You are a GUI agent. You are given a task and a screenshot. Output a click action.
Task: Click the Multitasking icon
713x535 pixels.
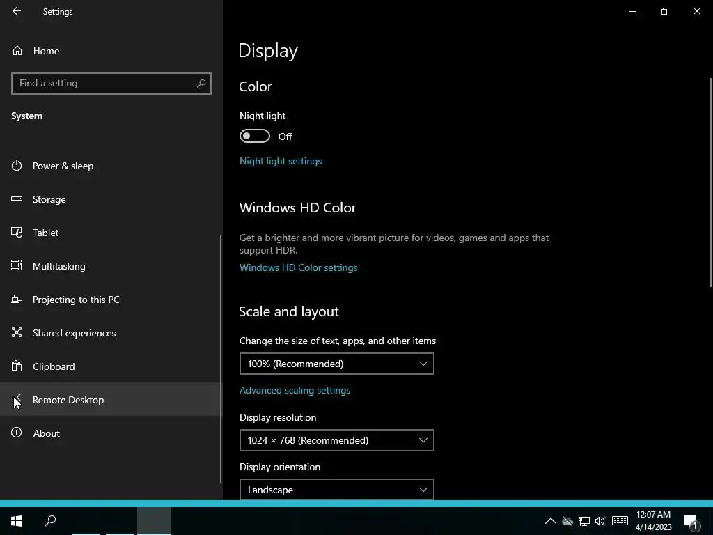(x=17, y=265)
